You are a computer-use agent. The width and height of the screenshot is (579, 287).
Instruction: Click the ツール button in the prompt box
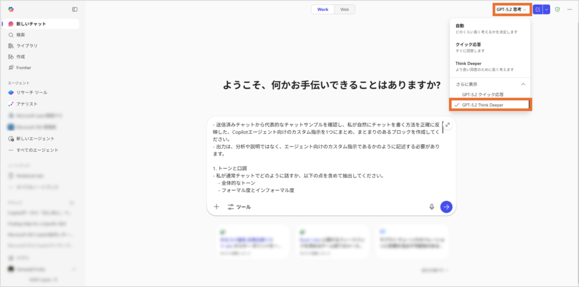pos(239,207)
